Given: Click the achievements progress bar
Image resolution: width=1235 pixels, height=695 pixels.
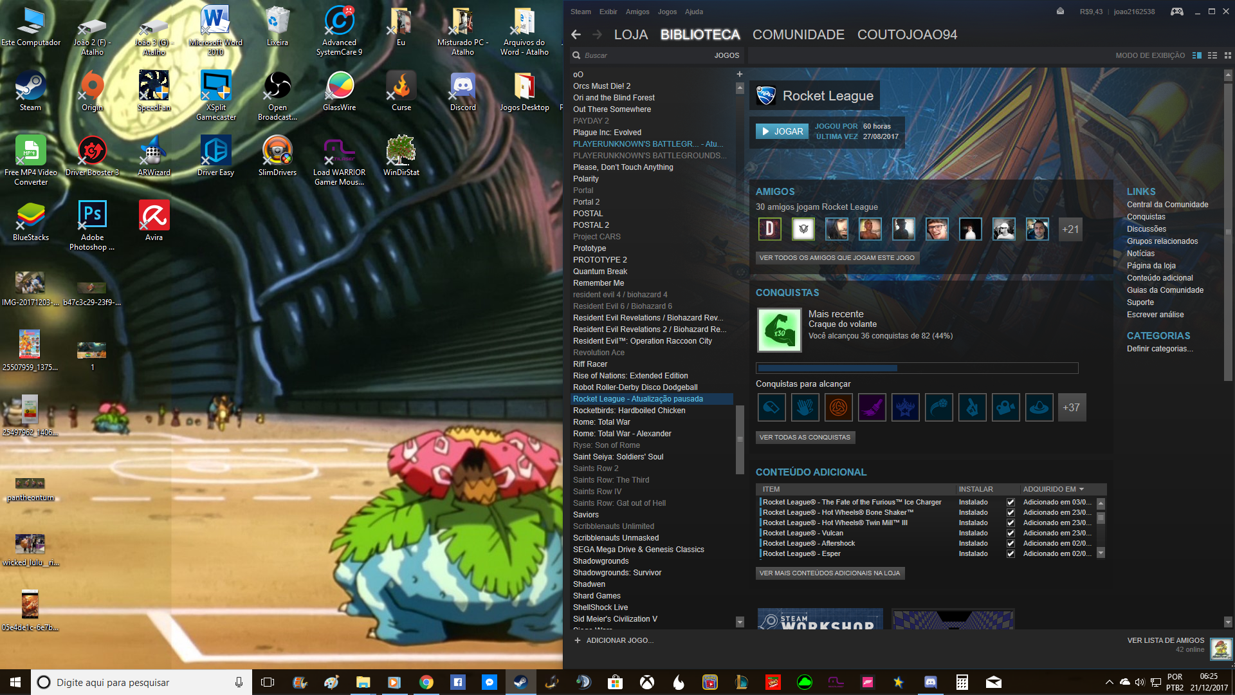Looking at the screenshot, I should 917,368.
